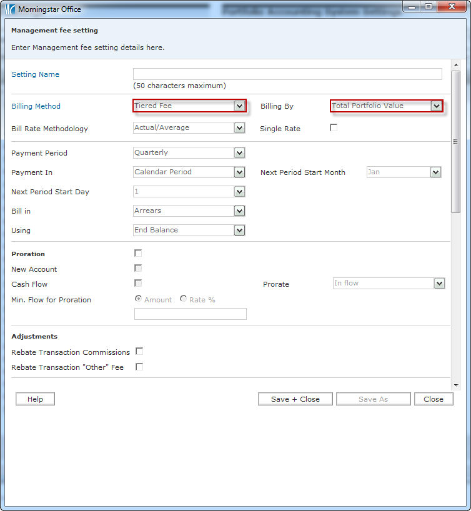Check Rebate Transaction "Other" Fee box
The height and width of the screenshot is (511, 471).
click(139, 367)
